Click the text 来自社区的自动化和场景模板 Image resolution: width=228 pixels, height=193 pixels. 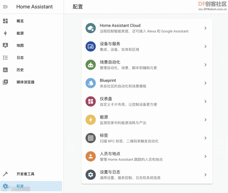click(123, 86)
